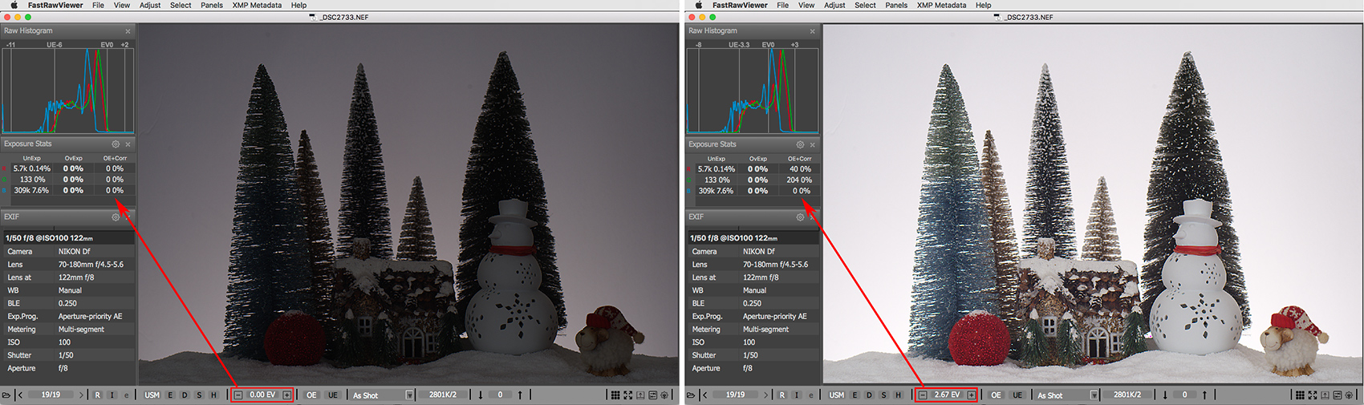Toggle UE underexposure display in right window
This screenshot has height=405, width=1364.
pyautogui.click(x=1017, y=395)
